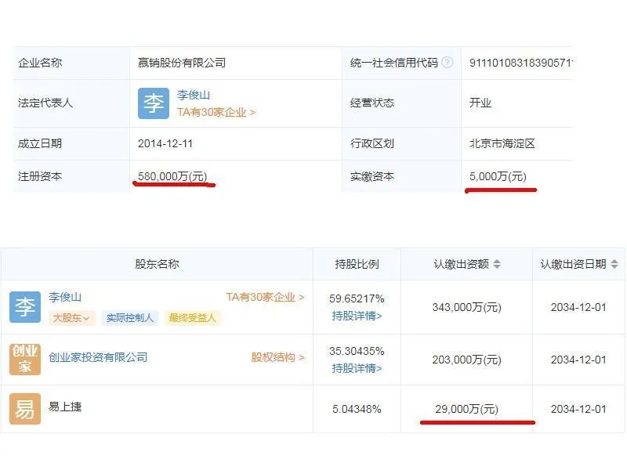The image size is (627, 470).
Task: Select paid-in capital 5,000万(元)
Action: (x=498, y=176)
